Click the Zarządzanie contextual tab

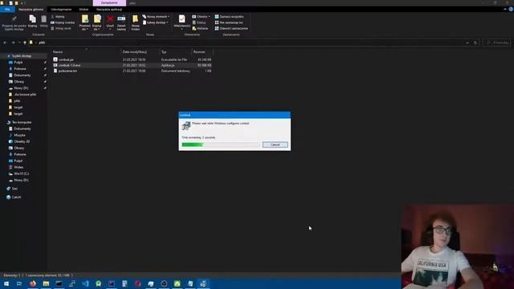109,3
